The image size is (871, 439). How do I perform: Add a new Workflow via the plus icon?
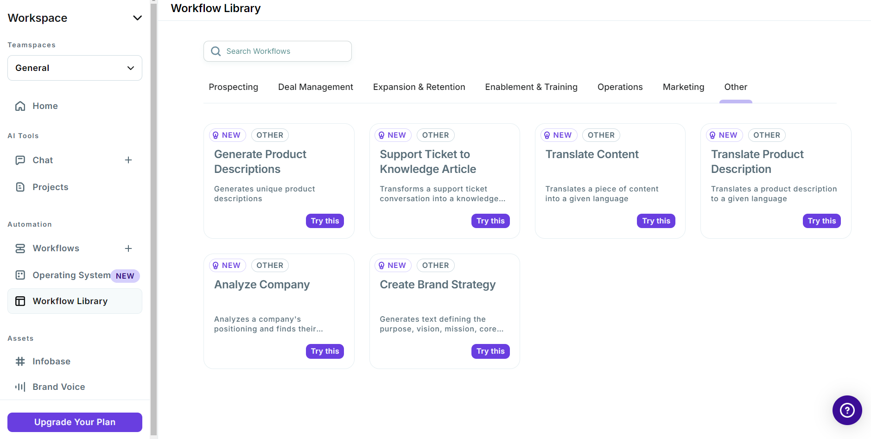point(128,248)
